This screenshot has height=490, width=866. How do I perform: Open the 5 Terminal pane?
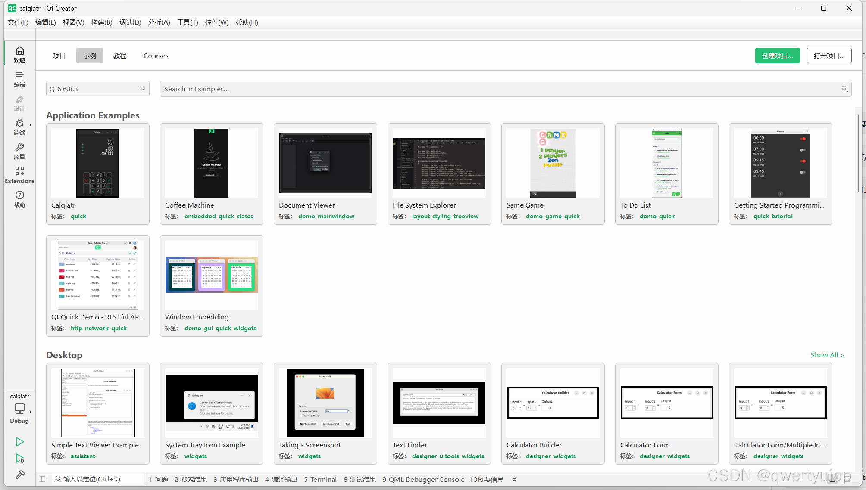tap(320, 479)
